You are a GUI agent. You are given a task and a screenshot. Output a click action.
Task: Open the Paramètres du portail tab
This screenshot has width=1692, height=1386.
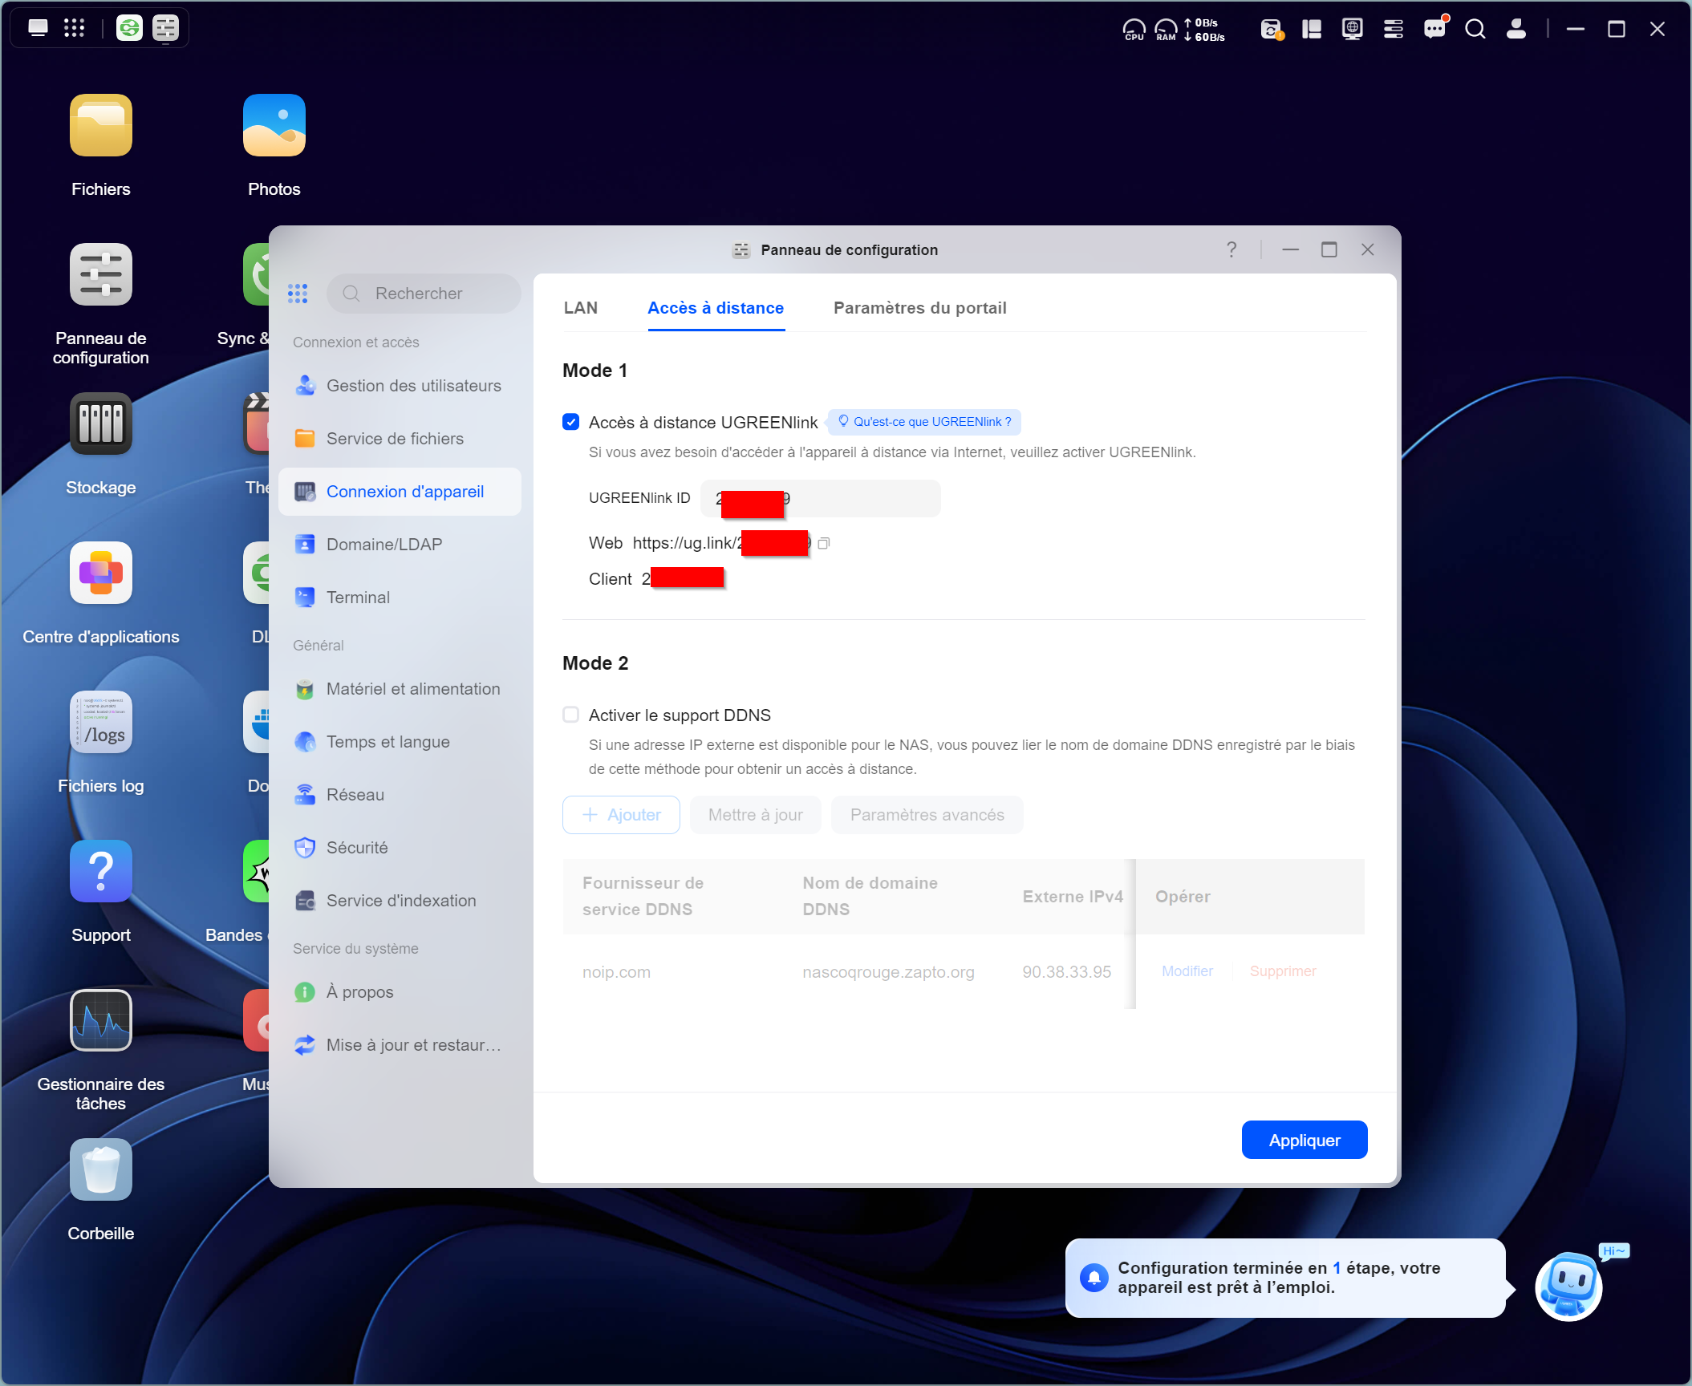[920, 308]
